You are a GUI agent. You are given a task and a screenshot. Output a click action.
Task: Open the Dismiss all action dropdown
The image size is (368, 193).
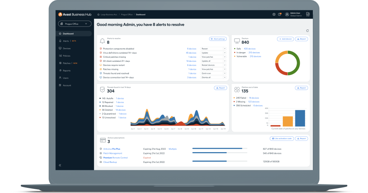click(213, 78)
